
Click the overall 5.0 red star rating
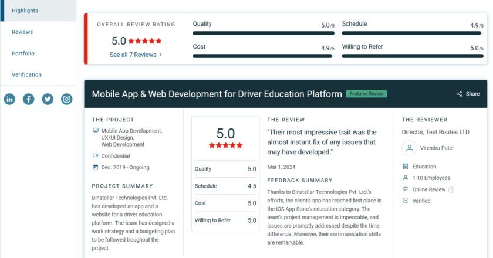click(x=145, y=41)
